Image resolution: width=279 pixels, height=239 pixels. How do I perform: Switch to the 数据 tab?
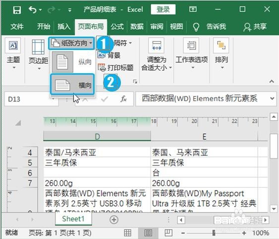pos(137,27)
